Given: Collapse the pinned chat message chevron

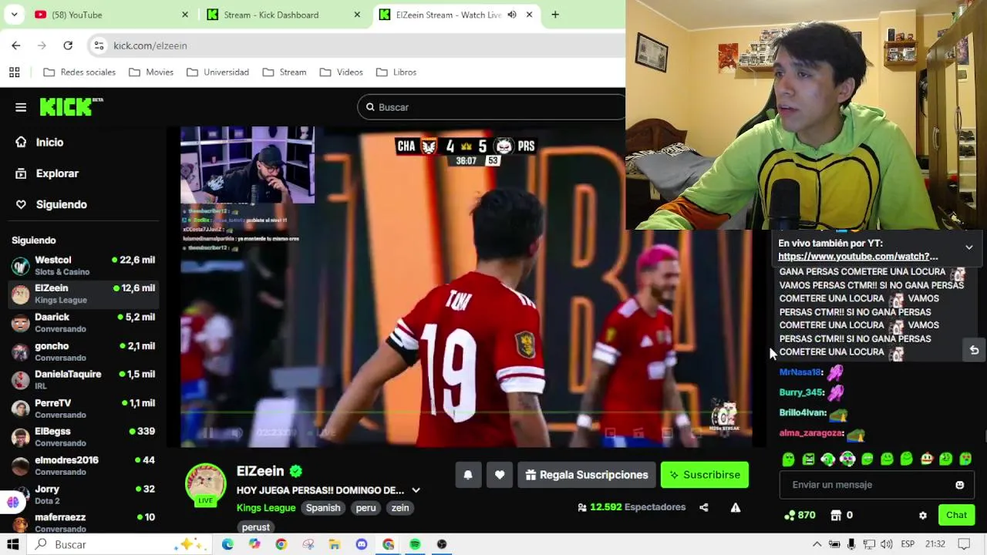Looking at the screenshot, I should [x=969, y=247].
